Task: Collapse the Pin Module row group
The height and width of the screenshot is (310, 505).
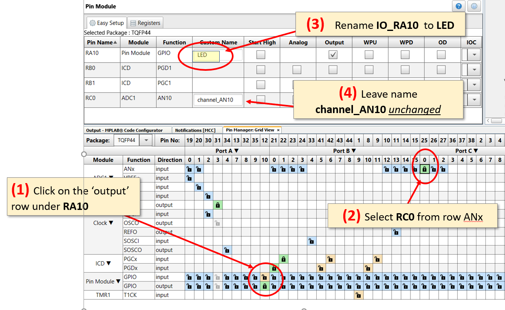Action: point(118,281)
